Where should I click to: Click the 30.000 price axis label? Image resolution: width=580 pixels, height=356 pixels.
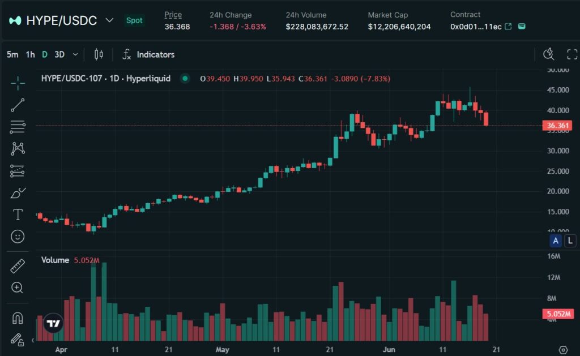558,151
